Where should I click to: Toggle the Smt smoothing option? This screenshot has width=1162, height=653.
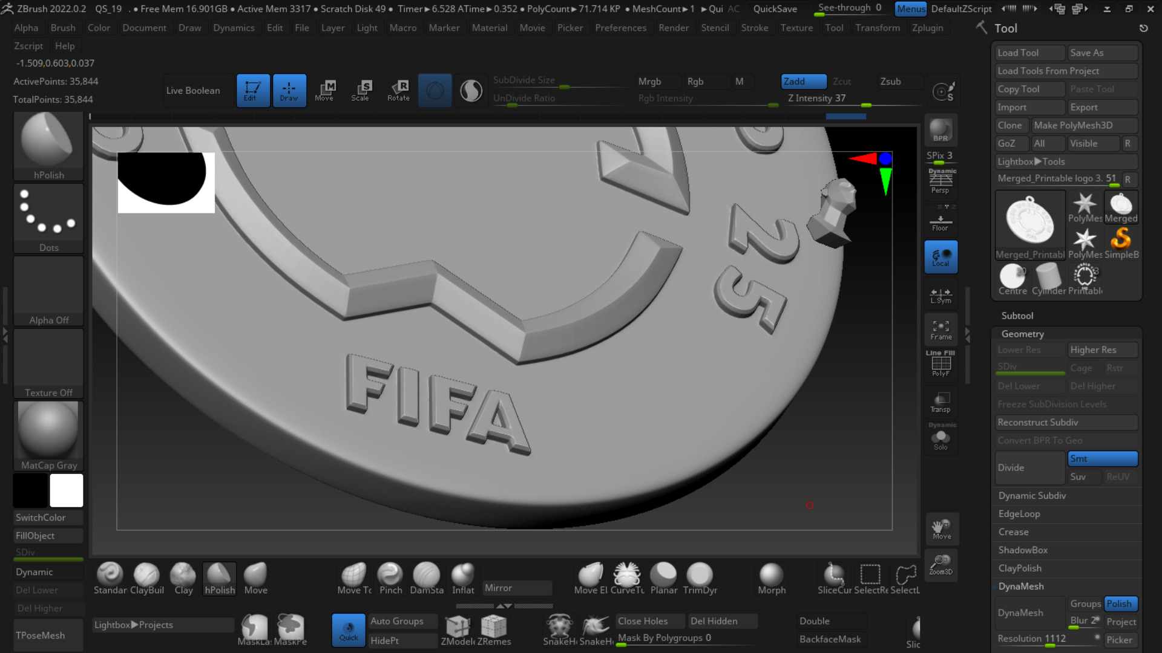pos(1103,458)
